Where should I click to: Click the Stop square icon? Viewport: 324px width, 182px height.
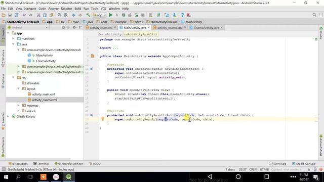tap(143, 15)
